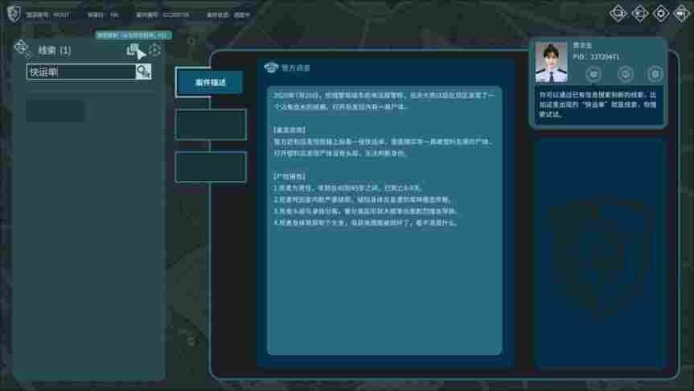694x391 pixels.
Task: Click the case number label in the top bar
Action: coord(162,15)
